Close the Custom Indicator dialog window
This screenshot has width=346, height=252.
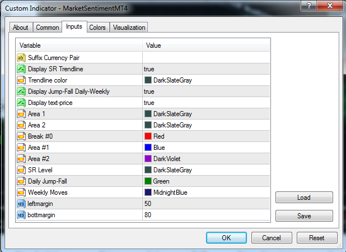pos(330,6)
